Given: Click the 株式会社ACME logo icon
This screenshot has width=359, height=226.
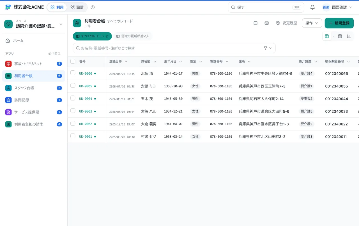Looking at the screenshot, I should coord(8,7).
